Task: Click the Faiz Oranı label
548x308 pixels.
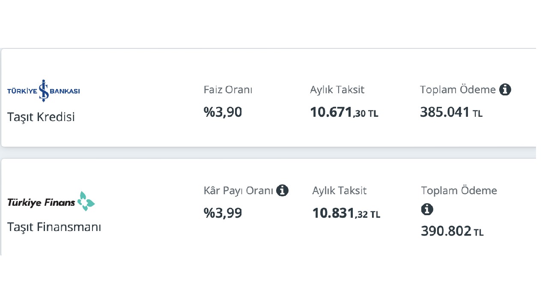Action: [228, 90]
